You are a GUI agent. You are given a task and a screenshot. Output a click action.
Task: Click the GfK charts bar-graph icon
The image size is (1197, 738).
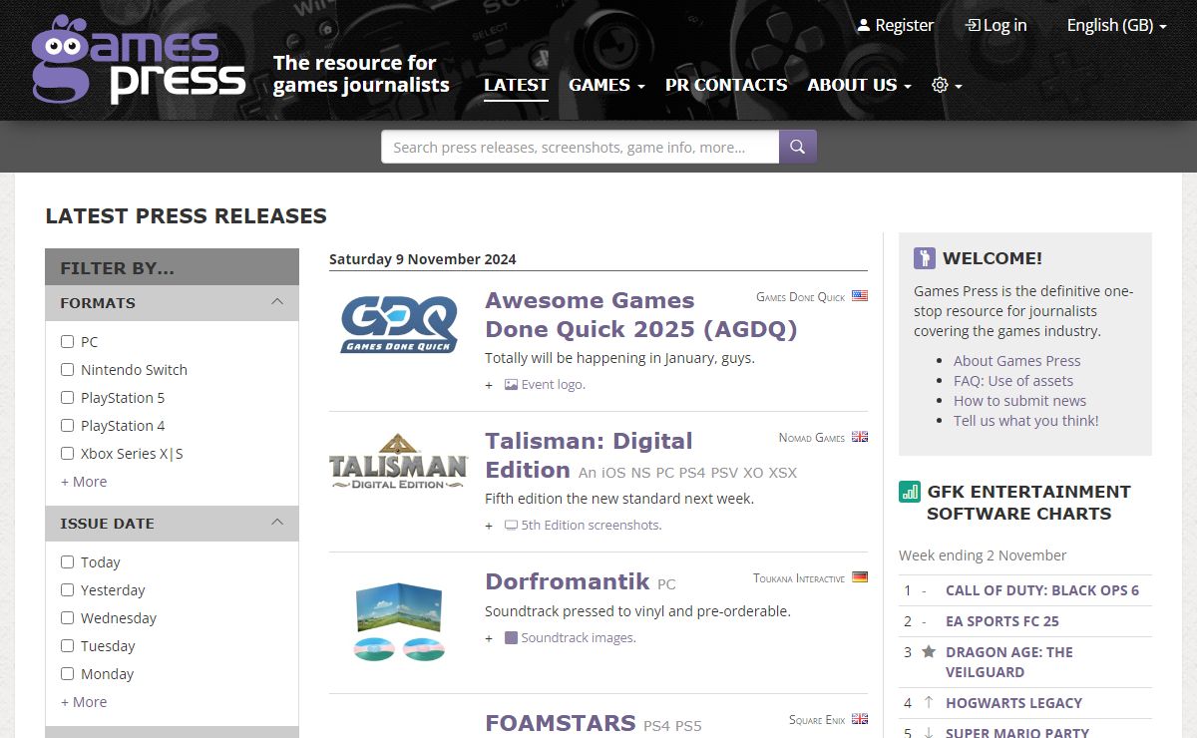click(910, 491)
